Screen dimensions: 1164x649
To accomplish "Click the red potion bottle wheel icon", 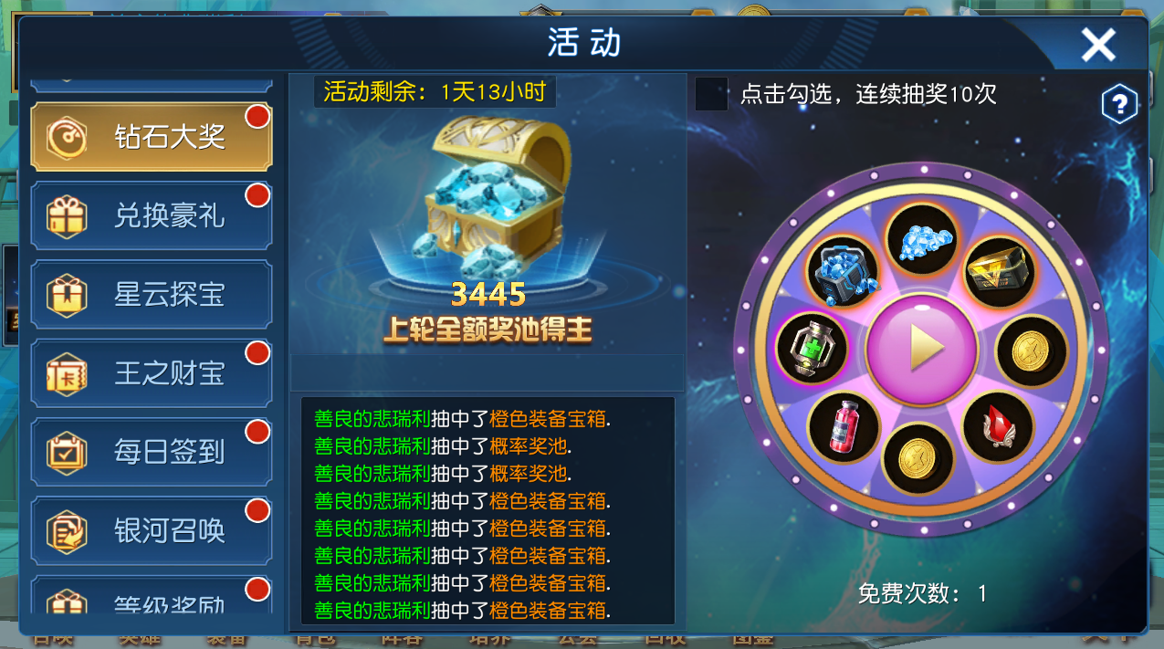I will click(x=843, y=426).
